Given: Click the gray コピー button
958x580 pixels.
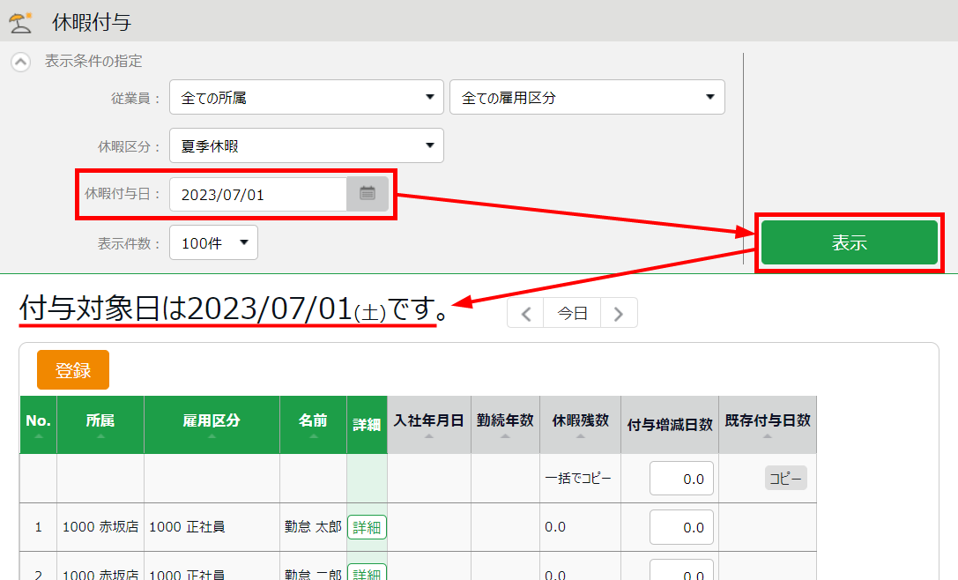Looking at the screenshot, I should coord(785,479).
